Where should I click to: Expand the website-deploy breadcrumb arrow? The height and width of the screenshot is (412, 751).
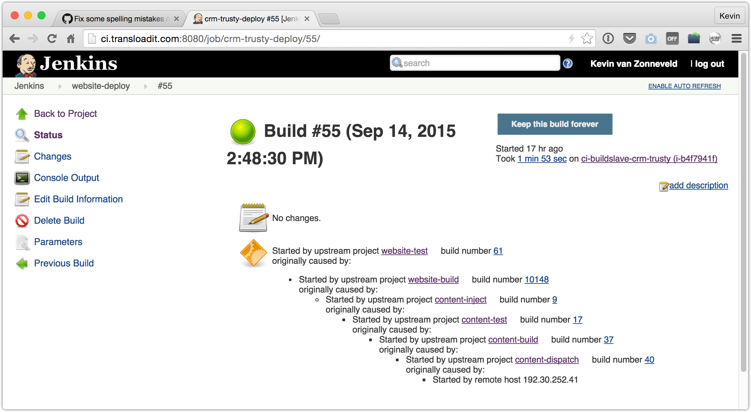tap(146, 86)
